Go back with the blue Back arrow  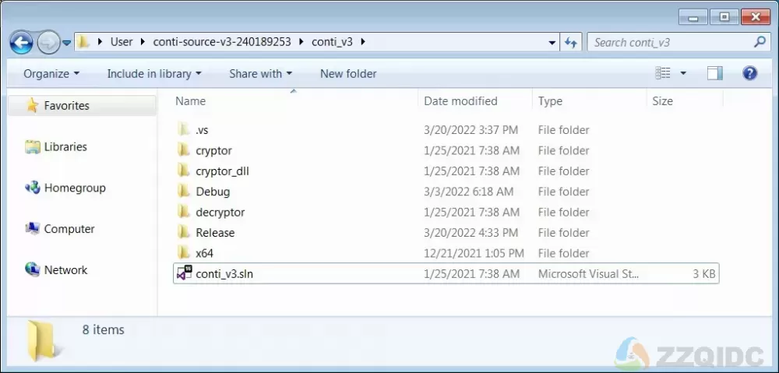point(21,43)
